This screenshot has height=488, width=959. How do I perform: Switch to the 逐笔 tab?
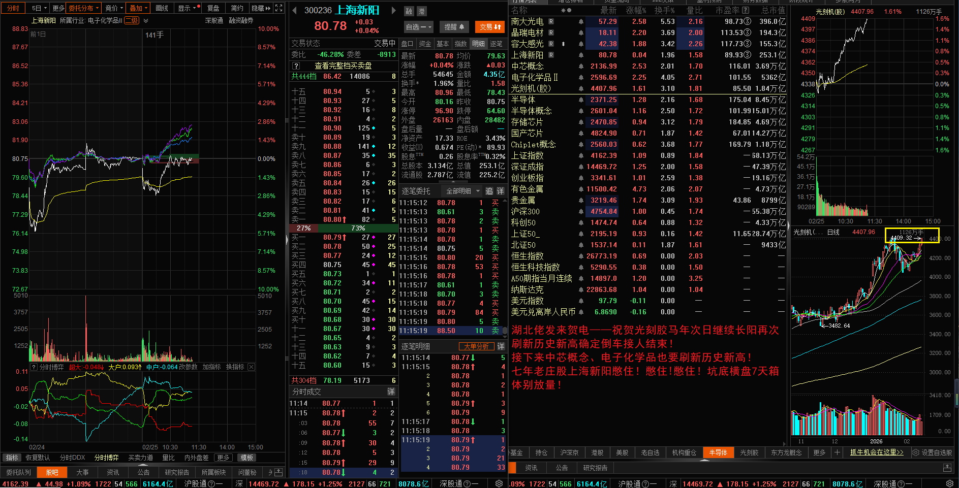pos(496,44)
